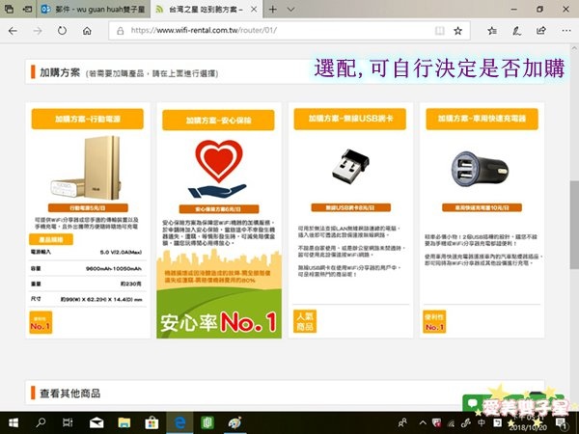This screenshot has width=579, height=434.
Task: Click the 安心率 No.1 banner
Action: 219,322
